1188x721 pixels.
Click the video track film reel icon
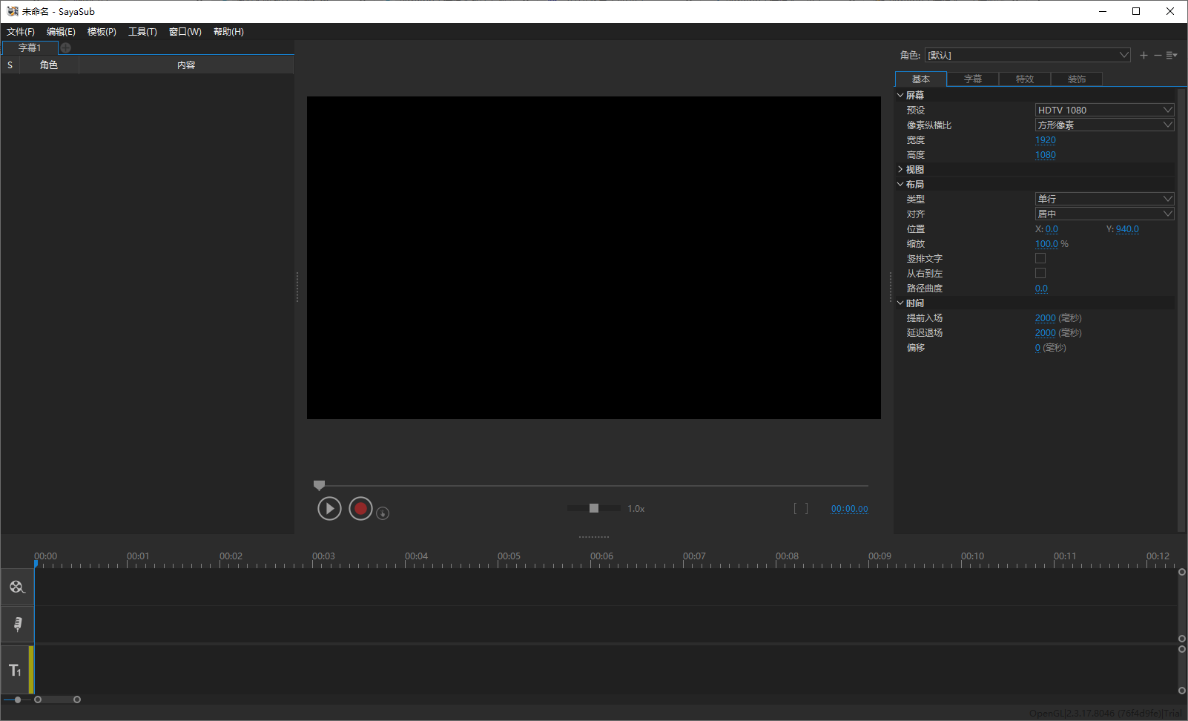coord(17,587)
